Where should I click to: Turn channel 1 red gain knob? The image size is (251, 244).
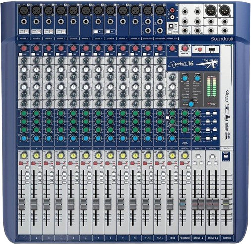coord(24,48)
